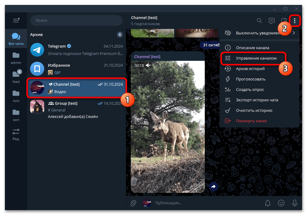Play the deer video in the post
Viewport: 307px width, 215px height.
click(x=168, y=127)
